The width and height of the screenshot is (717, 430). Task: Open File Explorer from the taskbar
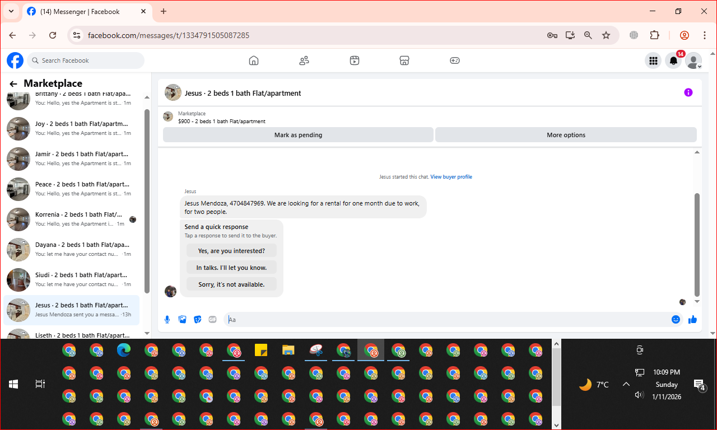[288, 350]
